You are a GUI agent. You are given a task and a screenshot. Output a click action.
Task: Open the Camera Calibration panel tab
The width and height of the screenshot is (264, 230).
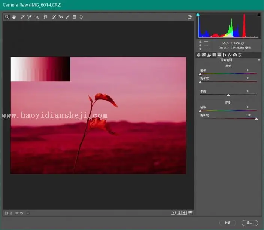pos(235,55)
